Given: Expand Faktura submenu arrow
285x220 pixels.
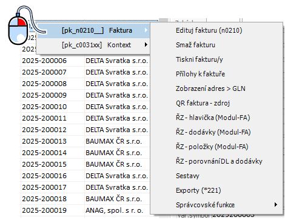Looking at the screenshot, I should [x=146, y=30].
